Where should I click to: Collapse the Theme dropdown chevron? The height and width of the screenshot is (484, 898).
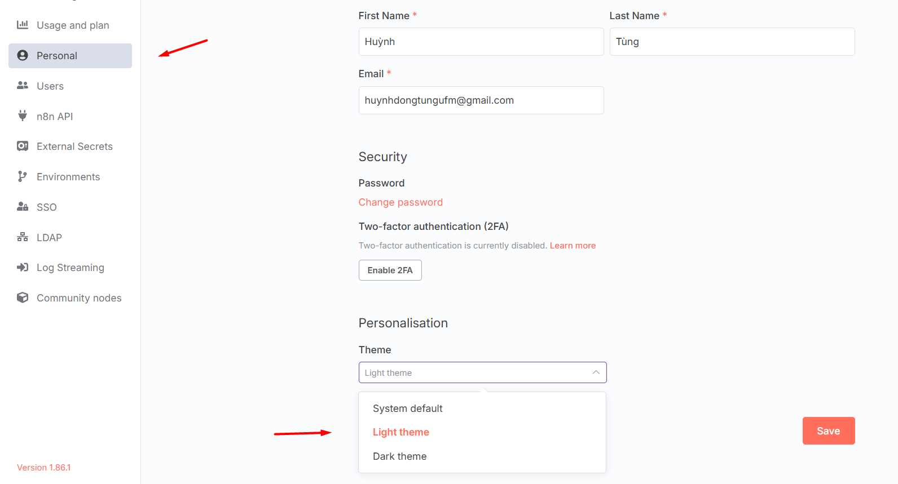point(596,372)
